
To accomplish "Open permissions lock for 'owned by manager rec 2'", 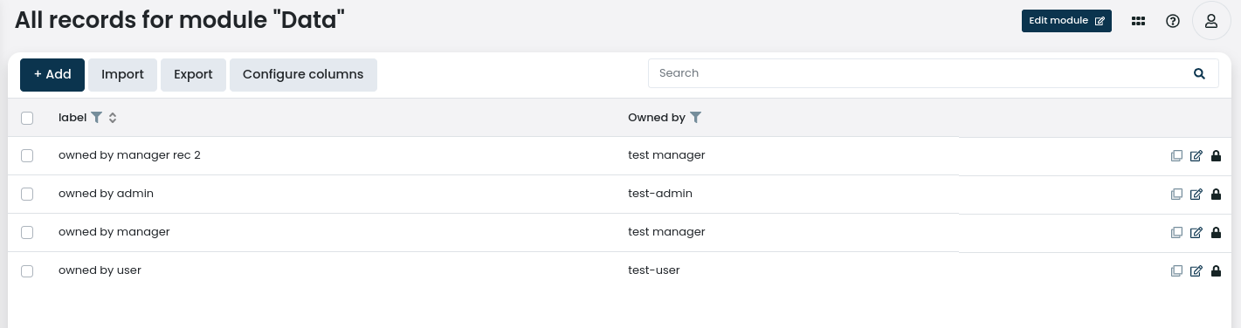I will click(x=1216, y=156).
